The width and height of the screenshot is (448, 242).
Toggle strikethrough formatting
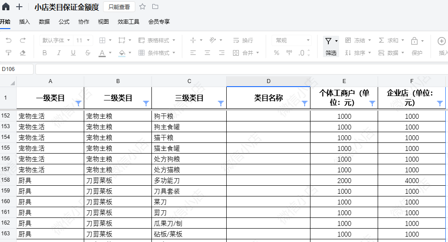click(x=88, y=53)
